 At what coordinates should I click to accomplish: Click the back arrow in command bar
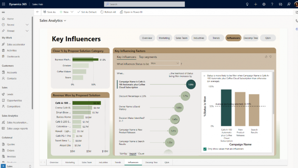(x=37, y=12)
